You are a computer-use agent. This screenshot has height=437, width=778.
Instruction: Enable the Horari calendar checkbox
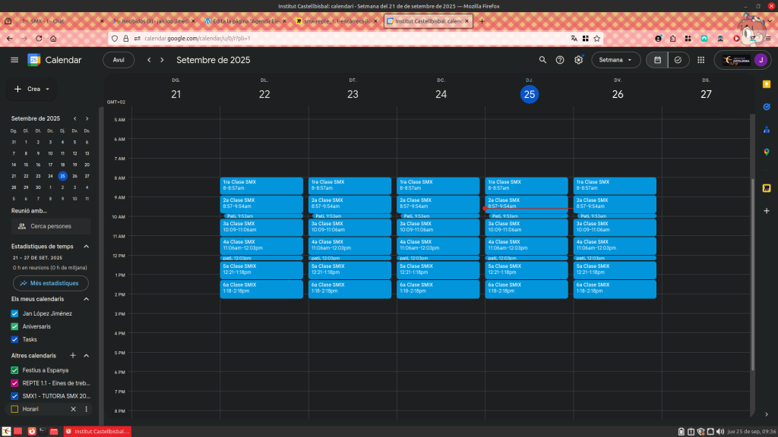[x=14, y=409]
